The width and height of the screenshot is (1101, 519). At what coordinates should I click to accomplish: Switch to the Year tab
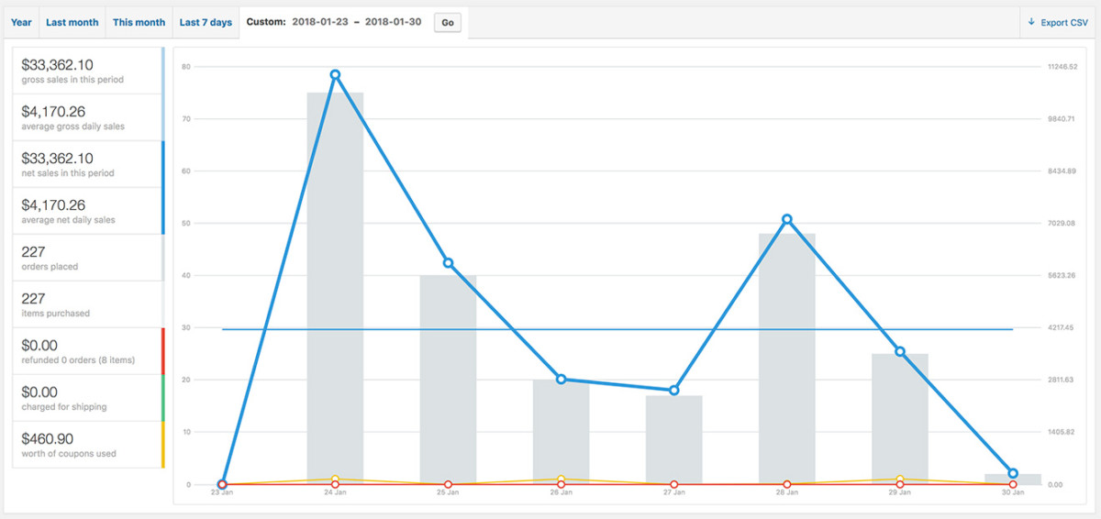tap(21, 23)
